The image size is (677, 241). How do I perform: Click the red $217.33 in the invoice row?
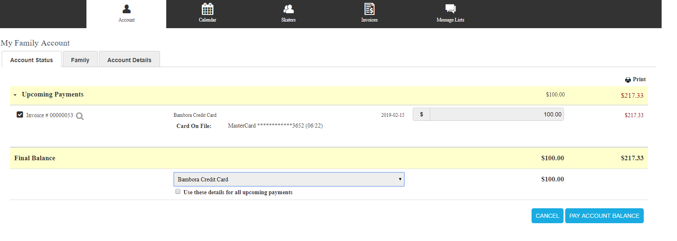click(x=634, y=115)
